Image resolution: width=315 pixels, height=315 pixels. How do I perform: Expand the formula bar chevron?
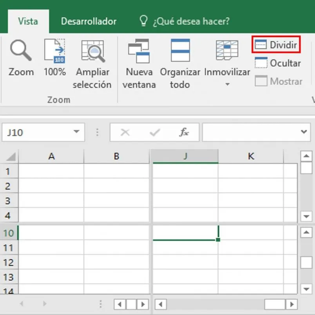point(304,132)
